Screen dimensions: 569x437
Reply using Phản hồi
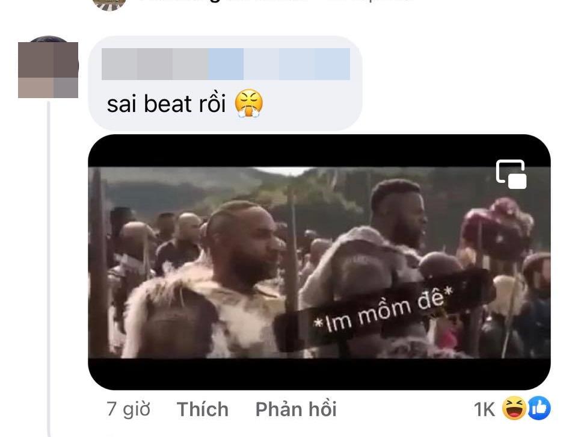[296, 409]
